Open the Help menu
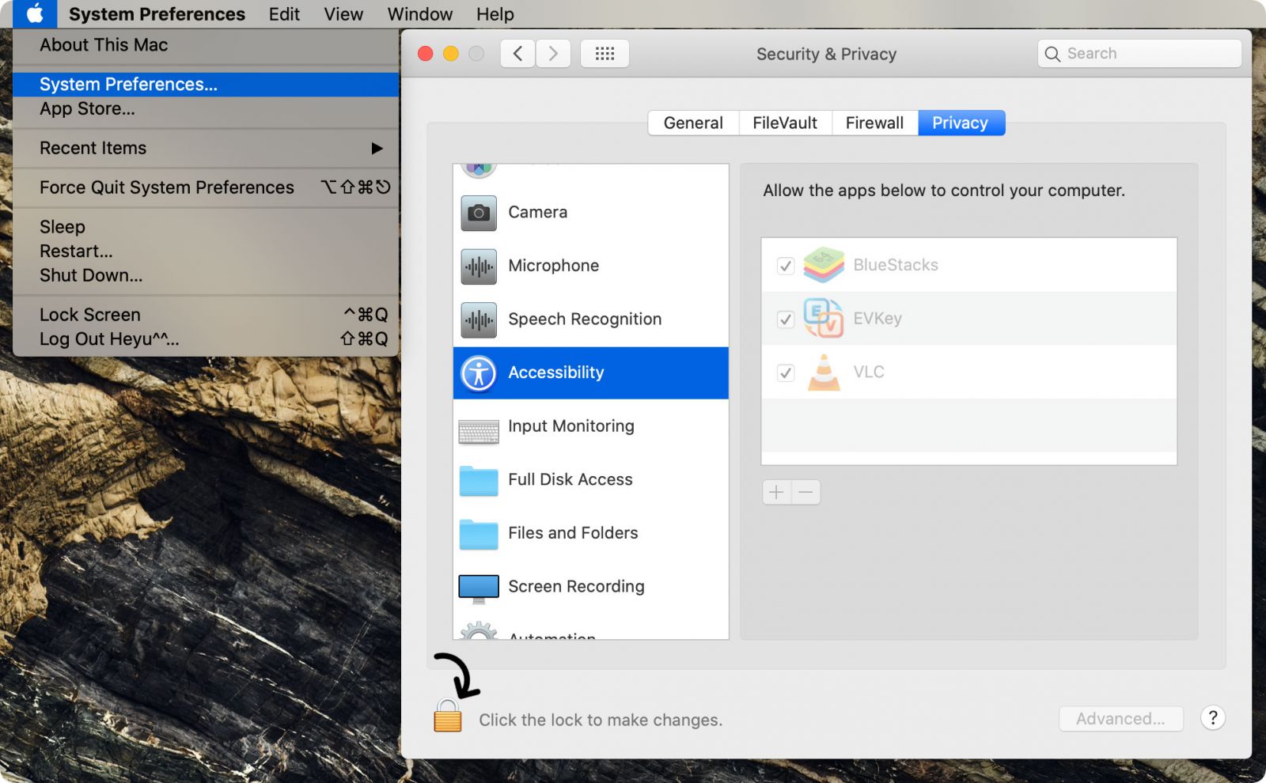This screenshot has width=1266, height=783. click(495, 14)
